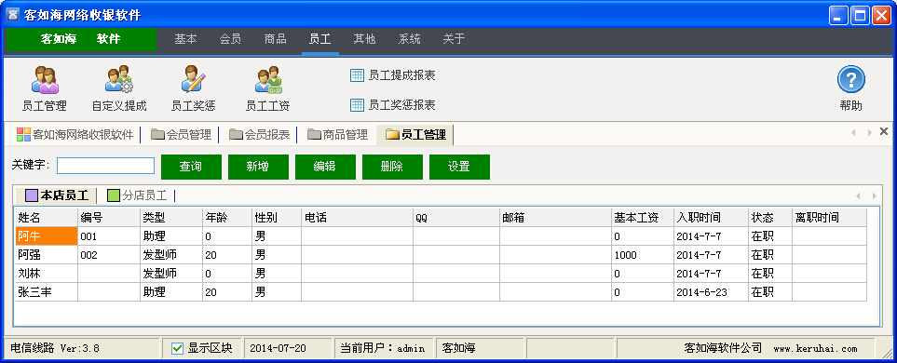Select employee row 阿牛
Screen dimensions: 897x363
pos(442,236)
